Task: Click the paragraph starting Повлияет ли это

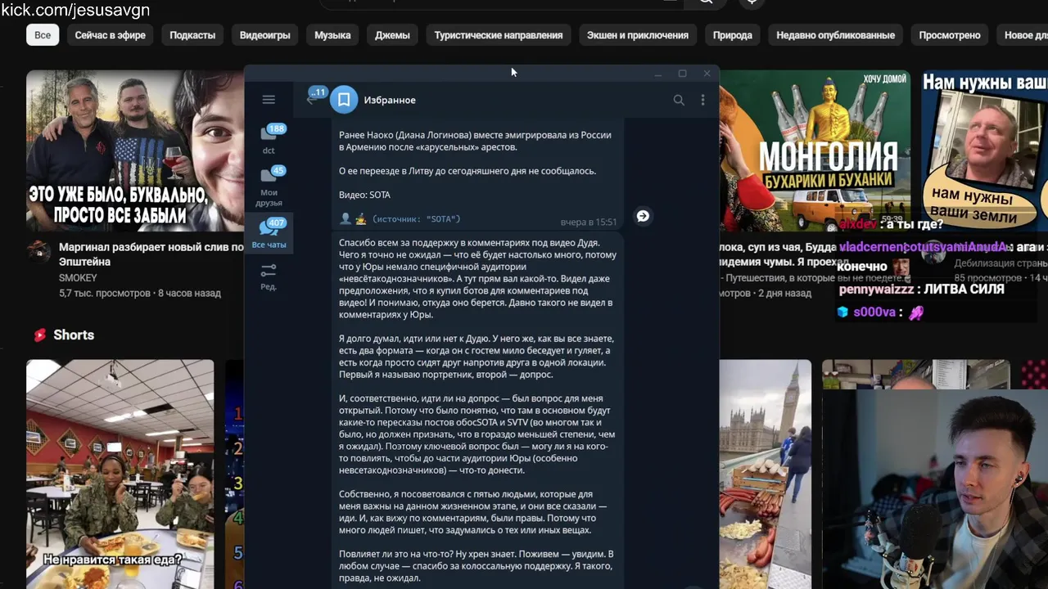Action: (477, 566)
